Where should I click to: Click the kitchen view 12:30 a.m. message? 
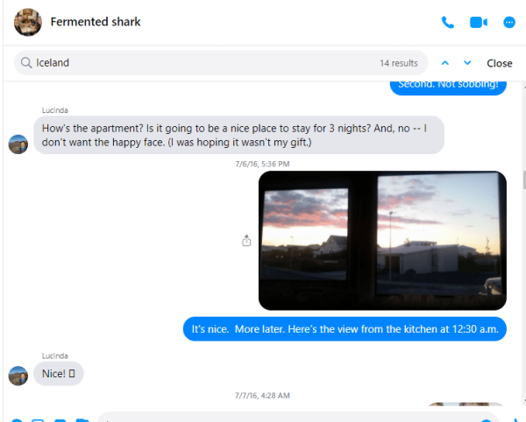[x=345, y=329]
